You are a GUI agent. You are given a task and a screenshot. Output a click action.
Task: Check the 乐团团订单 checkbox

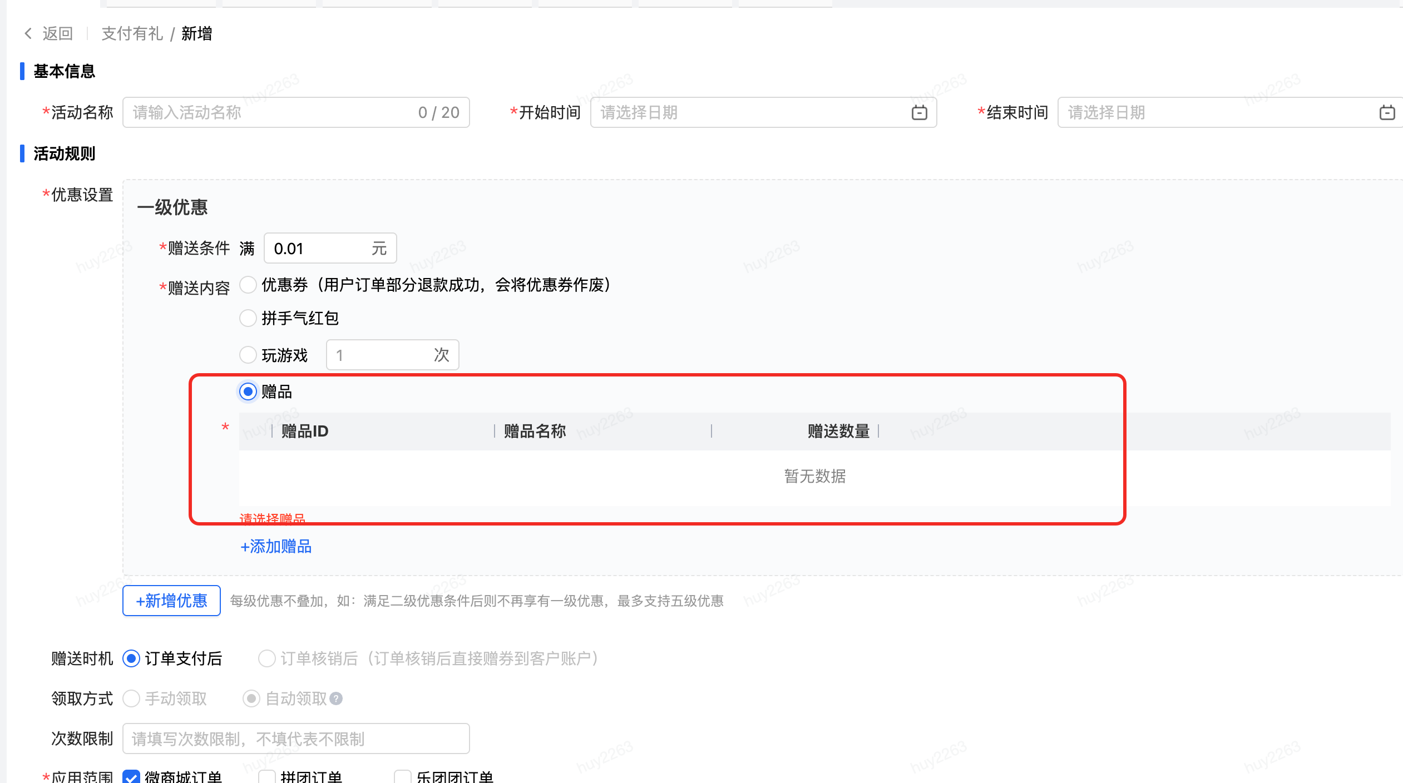402,776
